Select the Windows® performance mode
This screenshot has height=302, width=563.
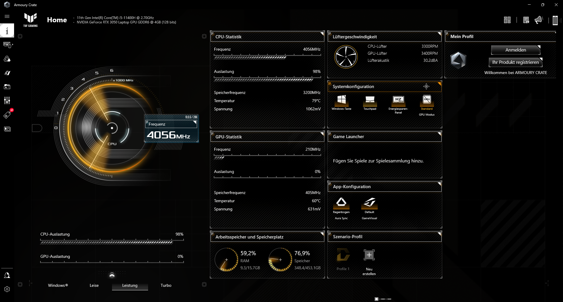coord(58,285)
